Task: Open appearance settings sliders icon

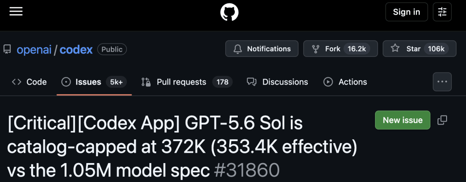Action: [442, 12]
